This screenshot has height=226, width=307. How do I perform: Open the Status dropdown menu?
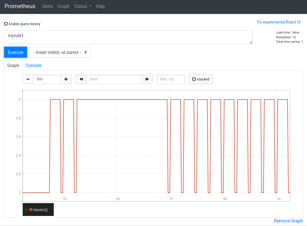coord(83,6)
